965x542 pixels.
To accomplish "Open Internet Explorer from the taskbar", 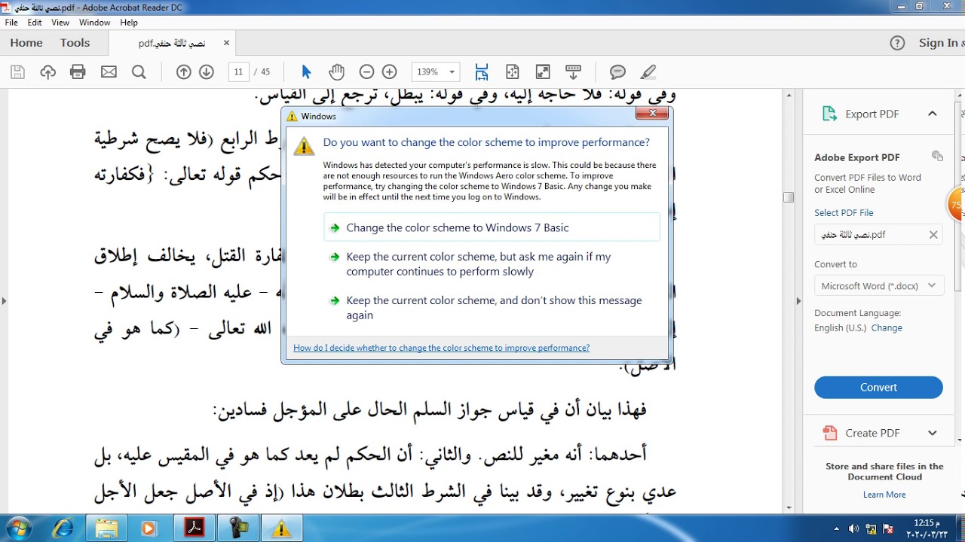I will tap(64, 528).
